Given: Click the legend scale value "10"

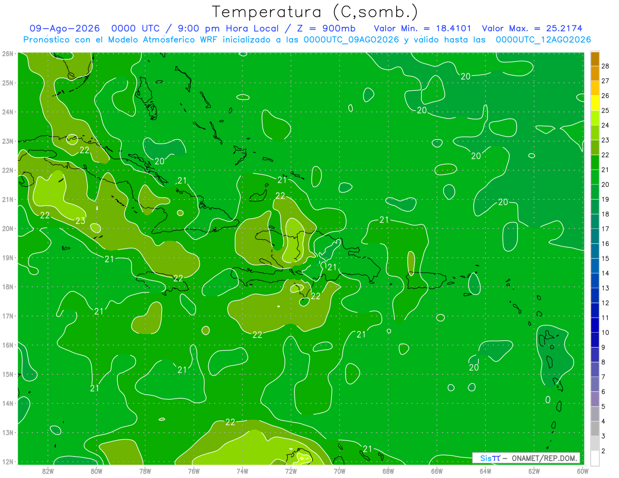Looking at the screenshot, I should (x=605, y=333).
